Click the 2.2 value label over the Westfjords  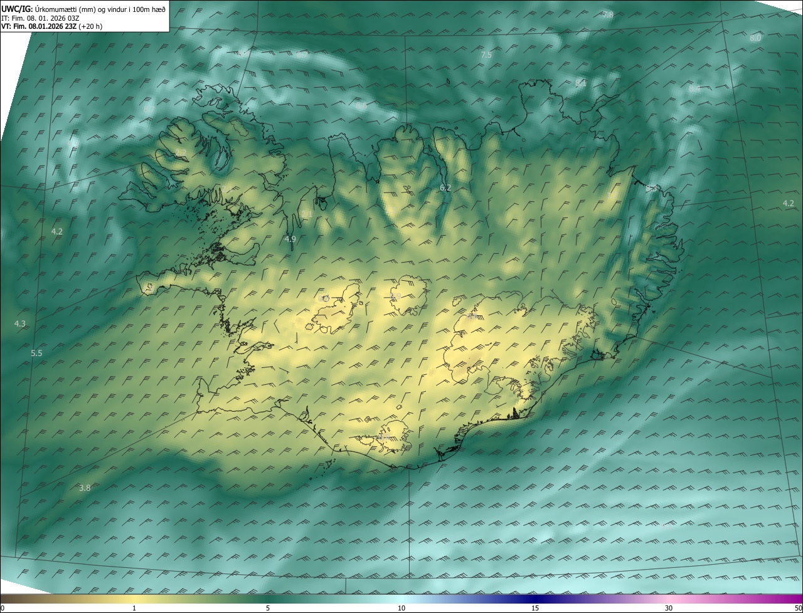181,152
